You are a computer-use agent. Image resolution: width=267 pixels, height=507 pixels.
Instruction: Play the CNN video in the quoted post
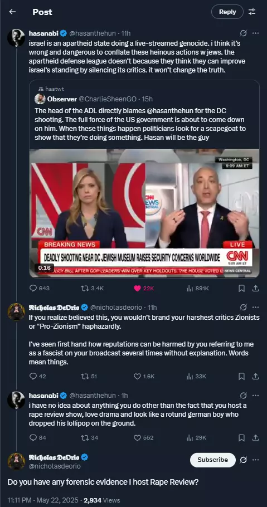144,213
